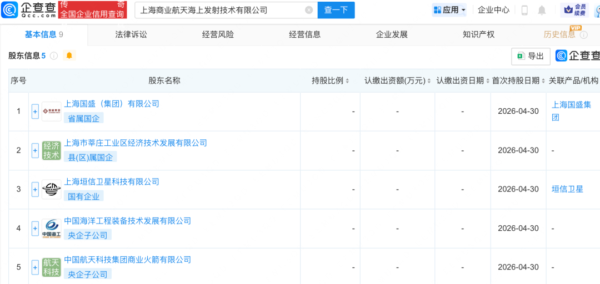Expand row for 上海国盛（集团）有限公司
The height and width of the screenshot is (284, 600).
click(35, 111)
